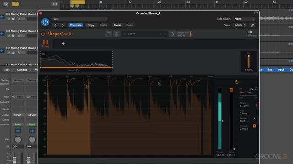This screenshot has height=164, width=293.
Task: Click the first channel Setting button
Action: pyautogui.click(x=18, y=80)
